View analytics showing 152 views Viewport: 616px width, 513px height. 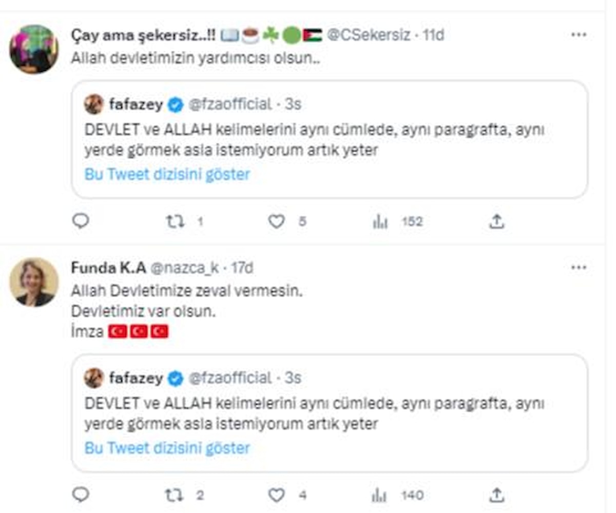pos(380,221)
